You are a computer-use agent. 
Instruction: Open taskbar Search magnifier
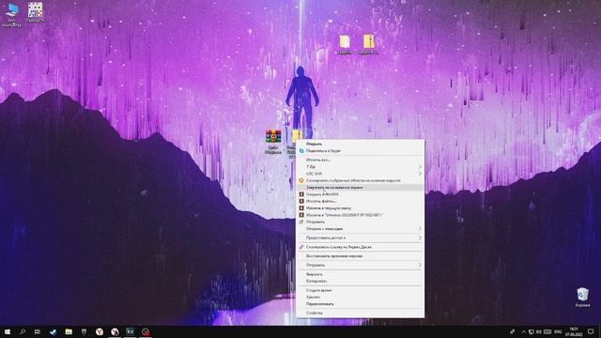pos(23,331)
